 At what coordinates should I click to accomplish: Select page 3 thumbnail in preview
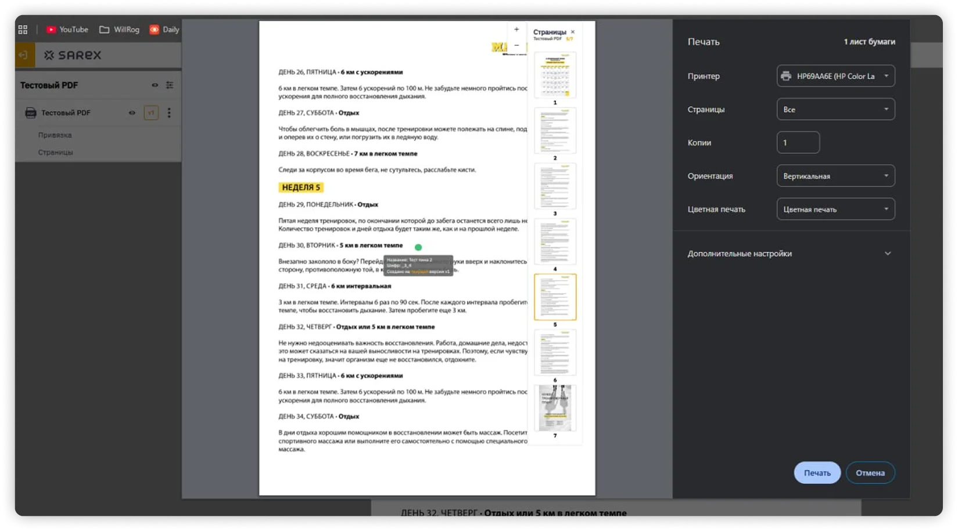pyautogui.click(x=555, y=186)
